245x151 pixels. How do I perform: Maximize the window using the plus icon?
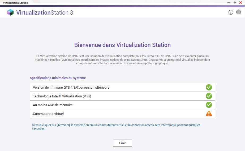click(235, 3)
